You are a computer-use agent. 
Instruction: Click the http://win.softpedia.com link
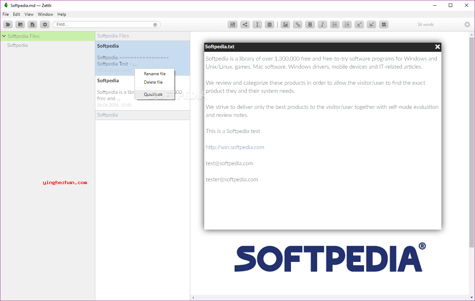click(235, 147)
